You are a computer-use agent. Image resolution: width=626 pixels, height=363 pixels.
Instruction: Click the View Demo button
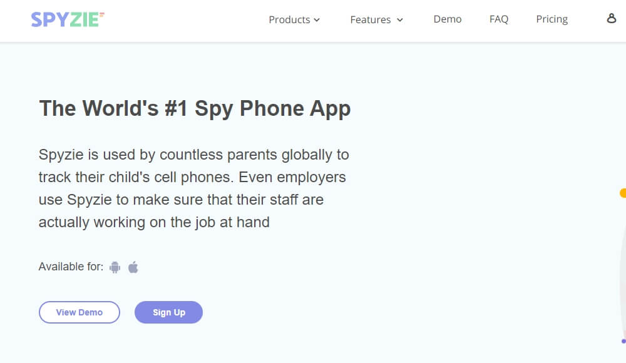click(x=80, y=312)
